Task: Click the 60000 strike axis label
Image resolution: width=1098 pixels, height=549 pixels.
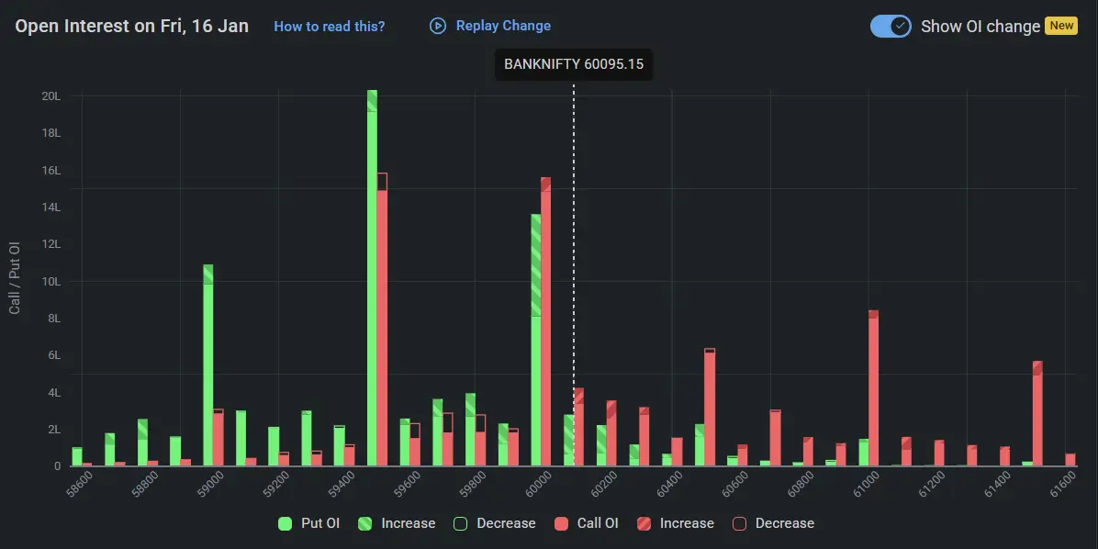Action: pyautogui.click(x=540, y=479)
